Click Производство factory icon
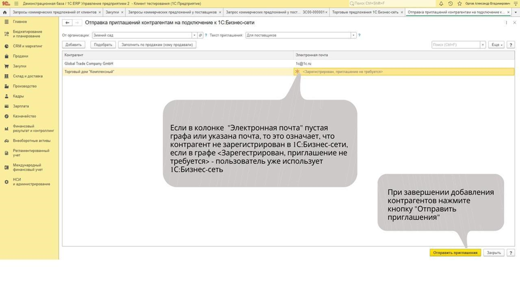520x300 pixels. [x=7, y=86]
